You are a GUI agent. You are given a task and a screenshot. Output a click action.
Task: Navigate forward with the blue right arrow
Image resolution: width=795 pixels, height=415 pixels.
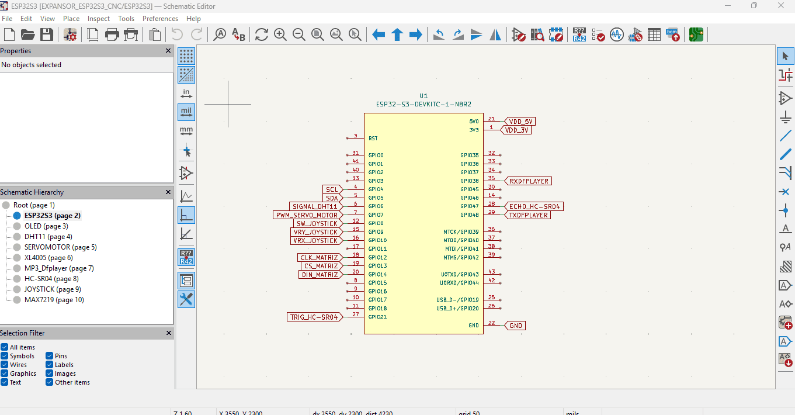(x=416, y=34)
